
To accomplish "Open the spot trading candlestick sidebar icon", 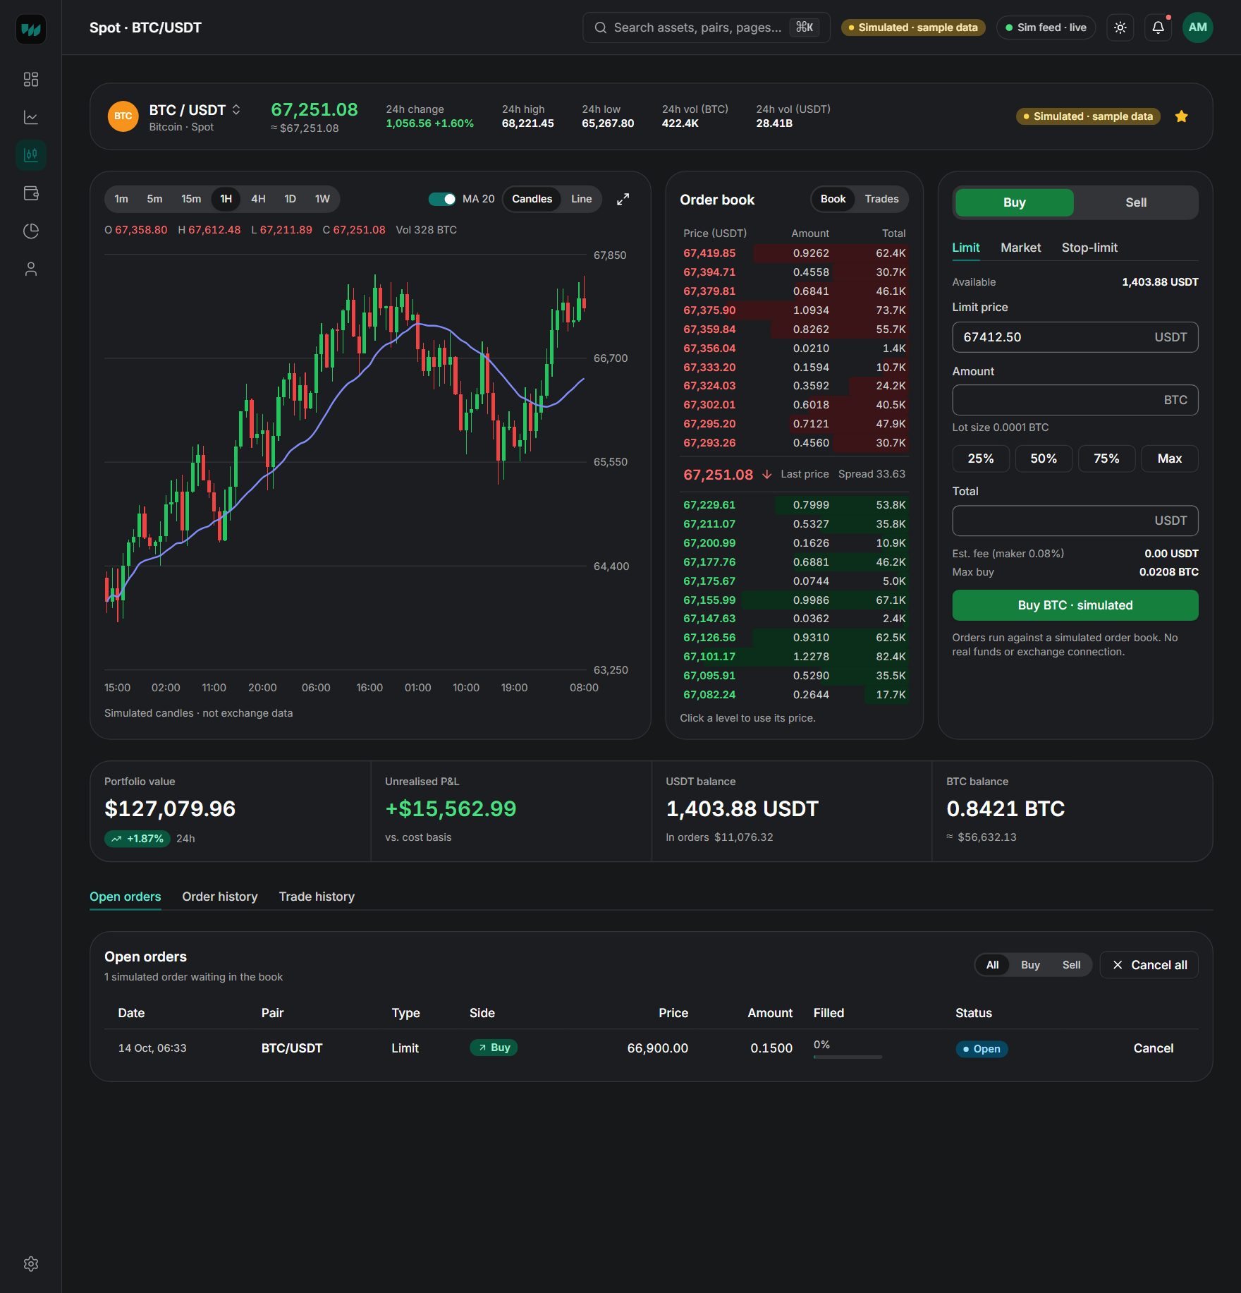I will pyautogui.click(x=31, y=155).
